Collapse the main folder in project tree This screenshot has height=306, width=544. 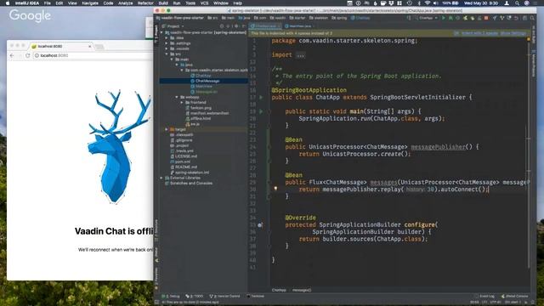(172, 59)
